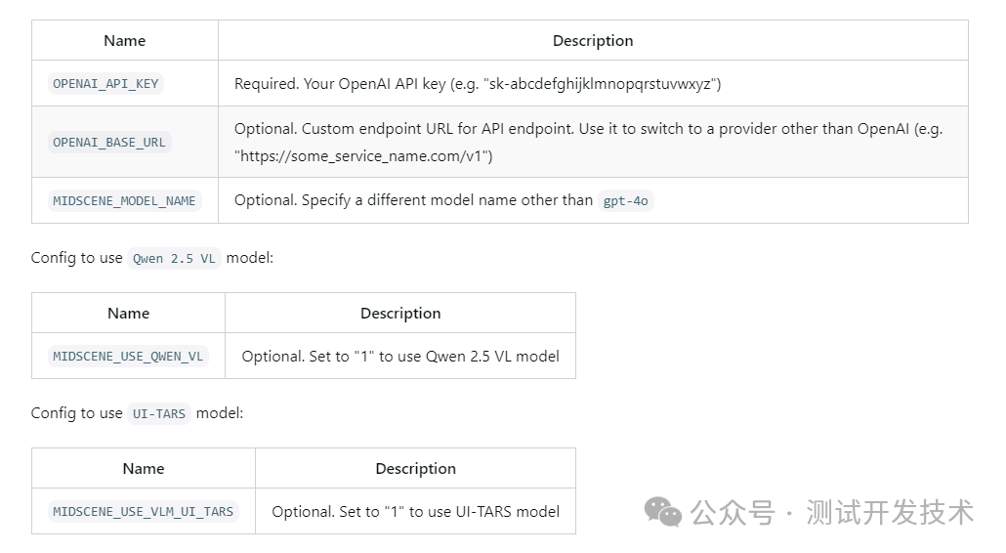Screen dimensions: 1006x553
Task: Click the Name header of the OpenAI table
Action: [125, 41]
